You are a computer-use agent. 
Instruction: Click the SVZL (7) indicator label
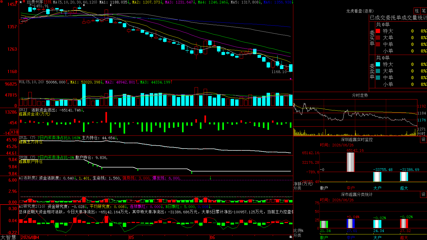pos(27,138)
